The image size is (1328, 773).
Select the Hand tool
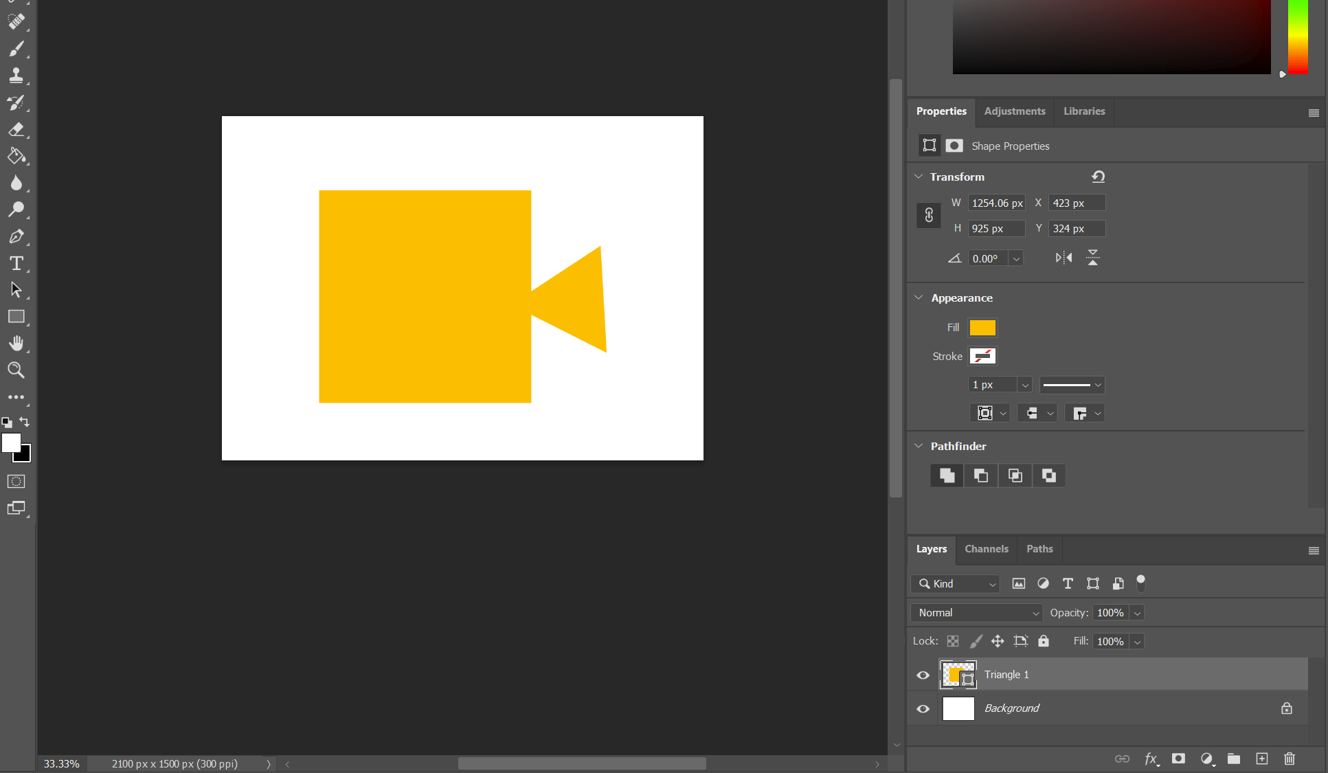(16, 344)
